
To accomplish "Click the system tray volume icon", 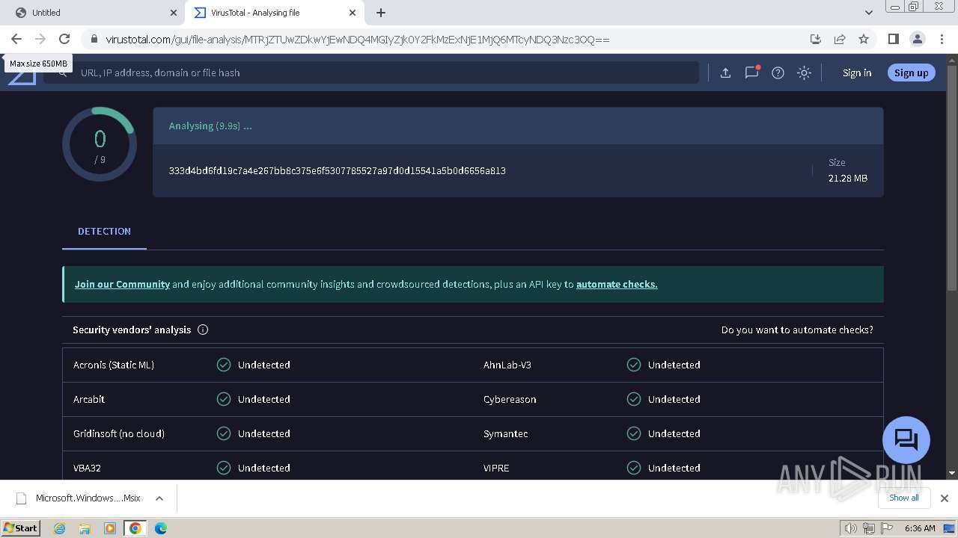I will (x=850, y=528).
